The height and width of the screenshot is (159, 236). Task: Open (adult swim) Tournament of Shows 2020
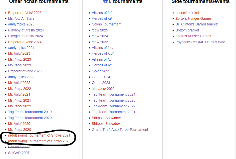click(x=39, y=141)
